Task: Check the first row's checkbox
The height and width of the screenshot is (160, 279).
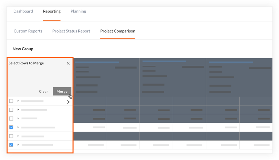Action: click(x=11, y=101)
